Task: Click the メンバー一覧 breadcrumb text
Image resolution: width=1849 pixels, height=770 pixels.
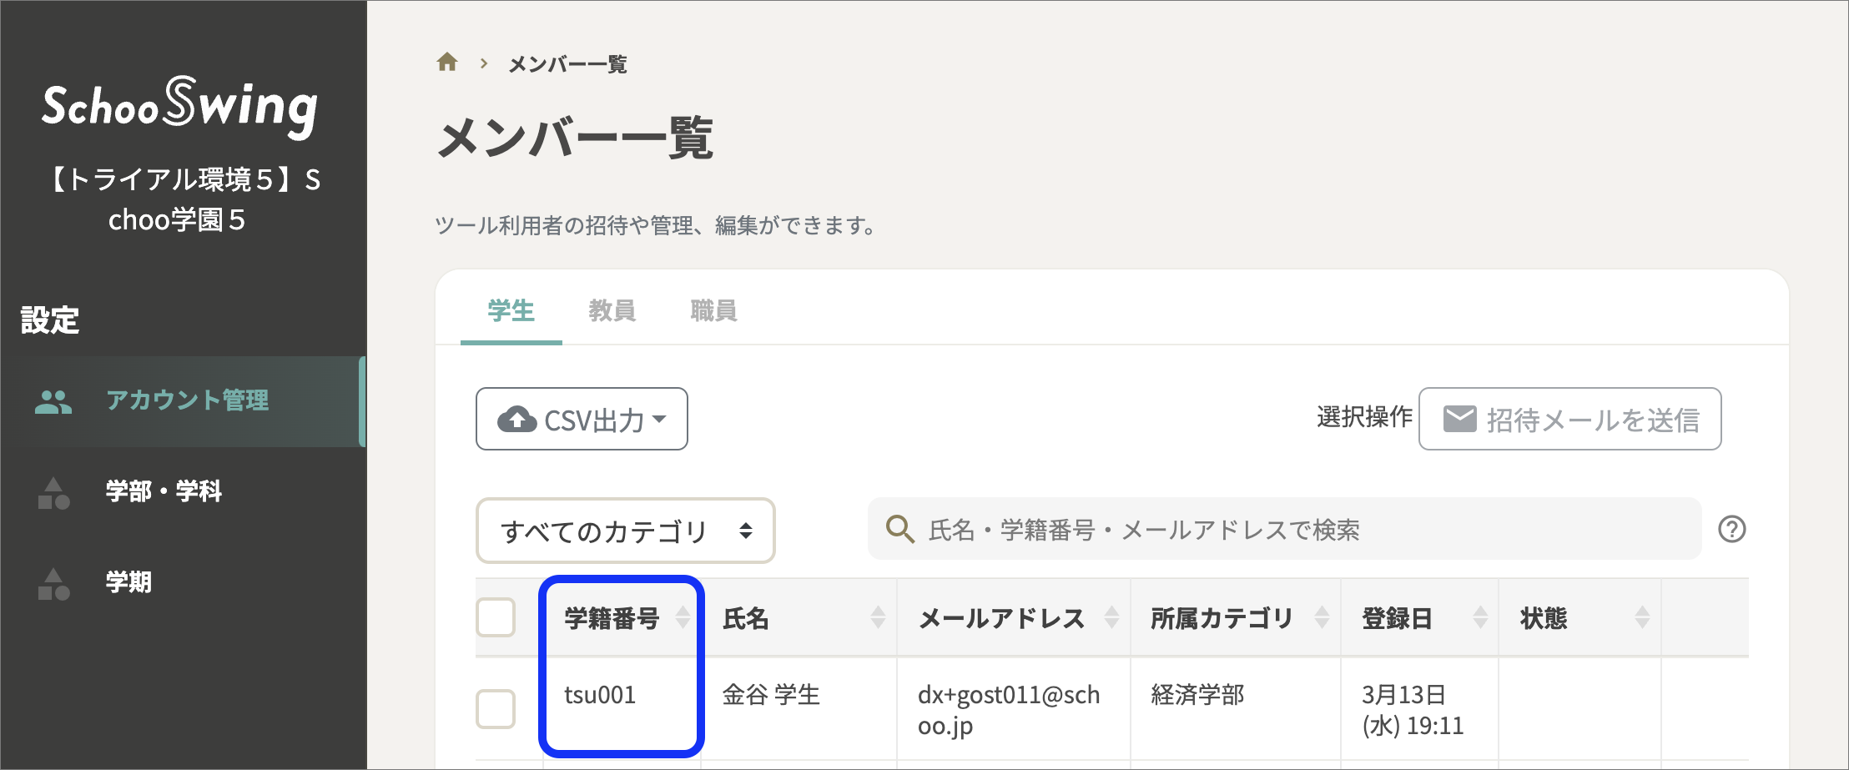Action: pyautogui.click(x=567, y=64)
